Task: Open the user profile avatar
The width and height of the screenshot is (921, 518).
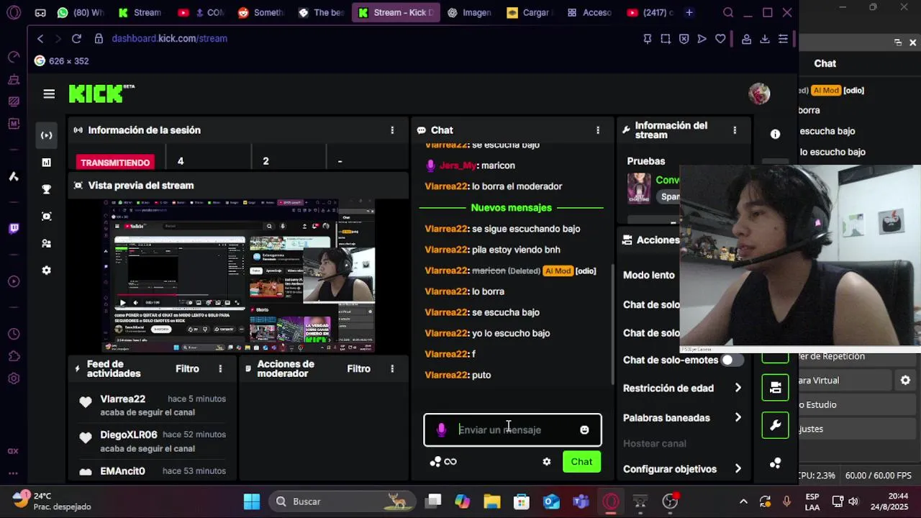Action: (759, 94)
